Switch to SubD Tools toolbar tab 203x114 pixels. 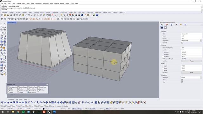pos(90,13)
